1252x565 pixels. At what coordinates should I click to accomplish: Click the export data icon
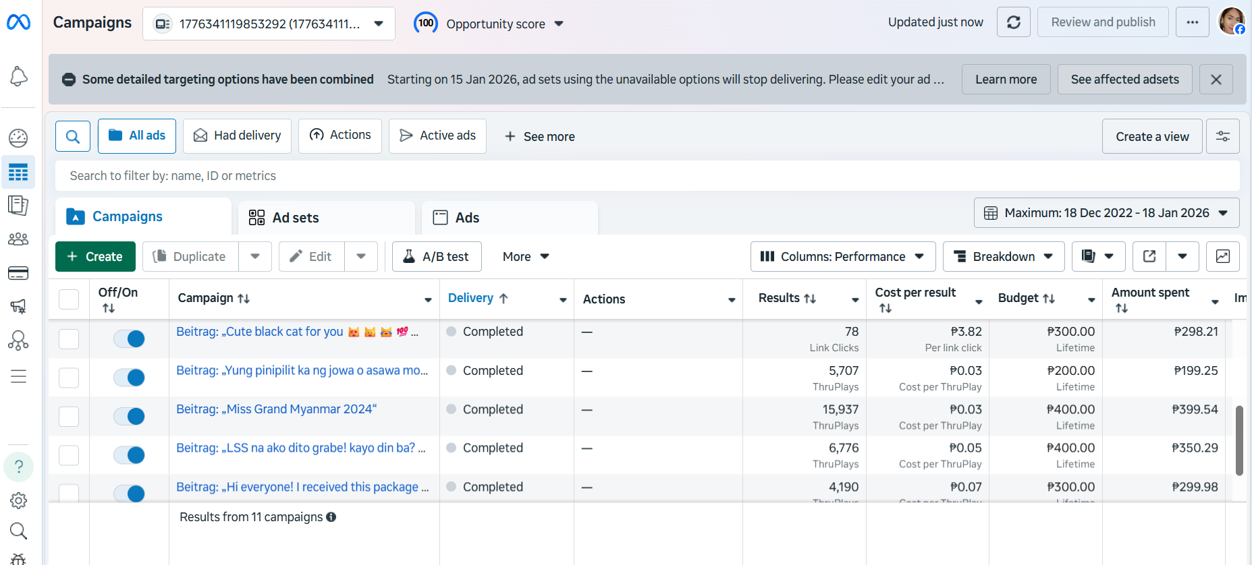point(1149,256)
